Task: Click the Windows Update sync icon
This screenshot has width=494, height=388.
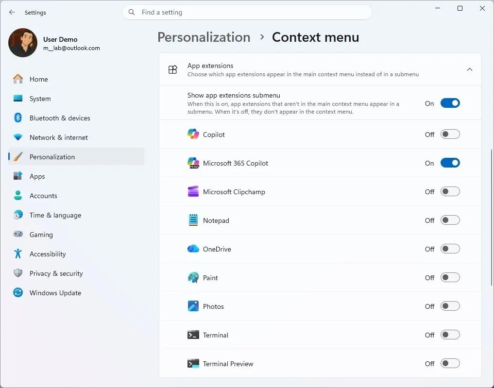Action: pyautogui.click(x=18, y=292)
